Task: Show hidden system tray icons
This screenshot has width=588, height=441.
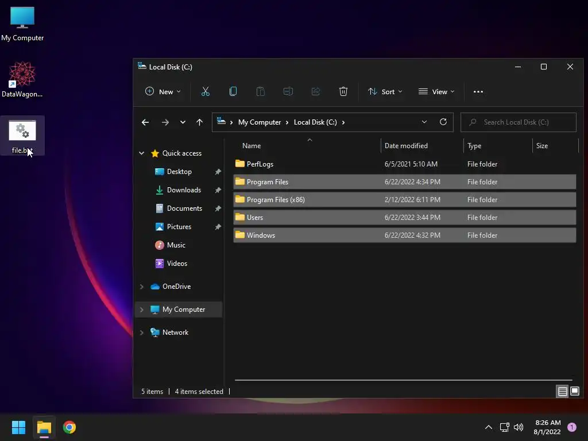Action: [x=489, y=427]
